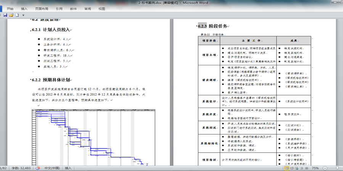The height and width of the screenshot is (171, 343).
Task: Click the heading 6.2.1 计划人员投入
Action: coord(51,30)
